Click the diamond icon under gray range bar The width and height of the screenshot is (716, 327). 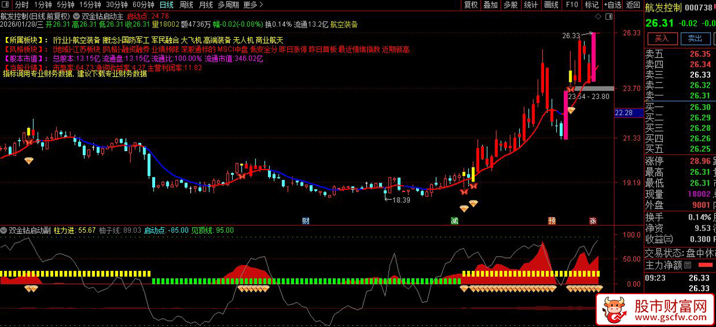[571, 110]
